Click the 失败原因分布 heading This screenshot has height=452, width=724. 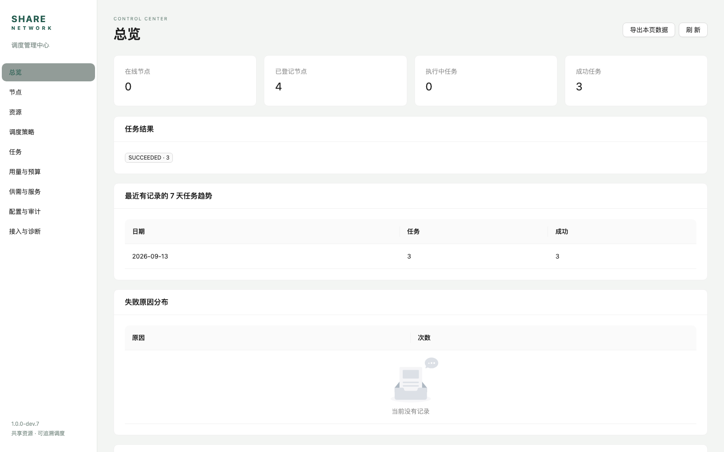147,302
